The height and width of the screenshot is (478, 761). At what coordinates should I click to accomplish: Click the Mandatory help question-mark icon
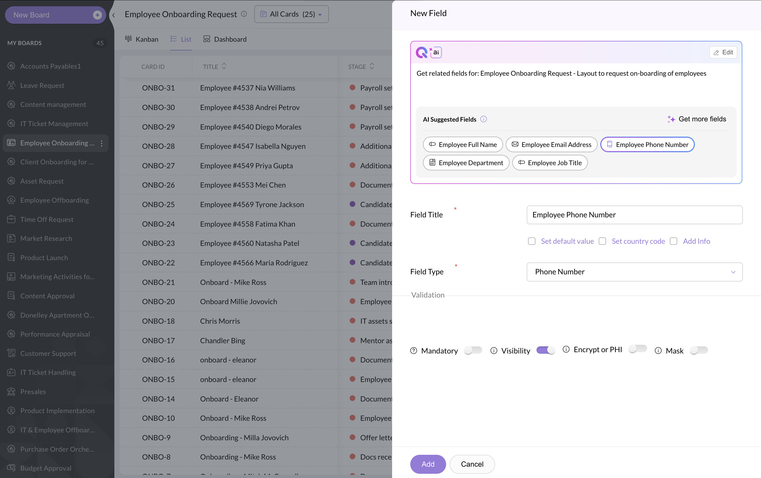[414, 351]
